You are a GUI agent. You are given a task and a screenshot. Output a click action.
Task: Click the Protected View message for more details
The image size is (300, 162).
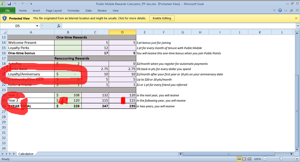pos(89,18)
